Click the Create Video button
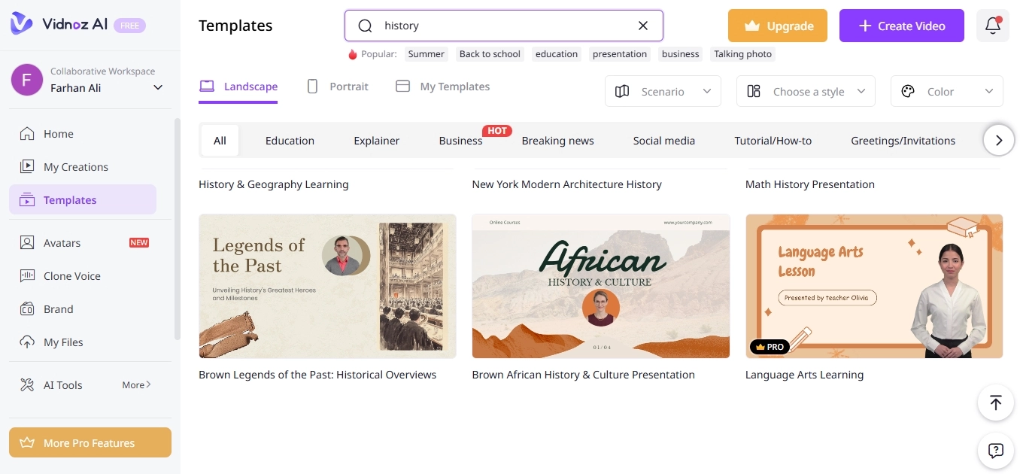 tap(901, 25)
